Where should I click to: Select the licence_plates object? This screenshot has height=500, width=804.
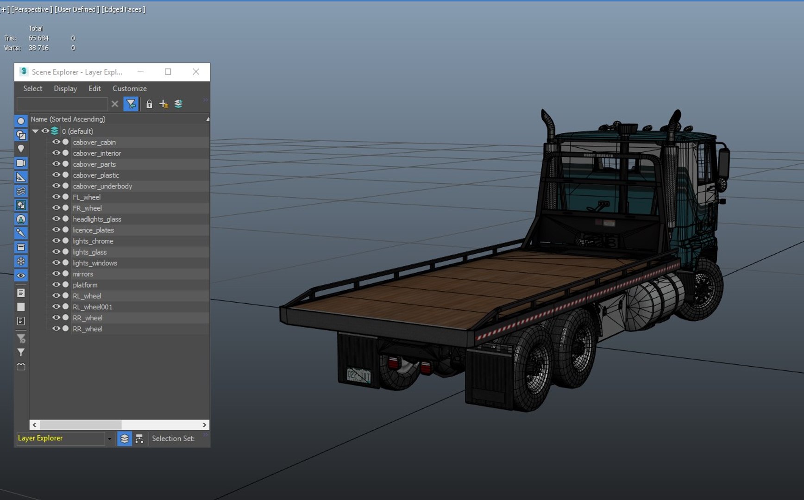click(93, 230)
